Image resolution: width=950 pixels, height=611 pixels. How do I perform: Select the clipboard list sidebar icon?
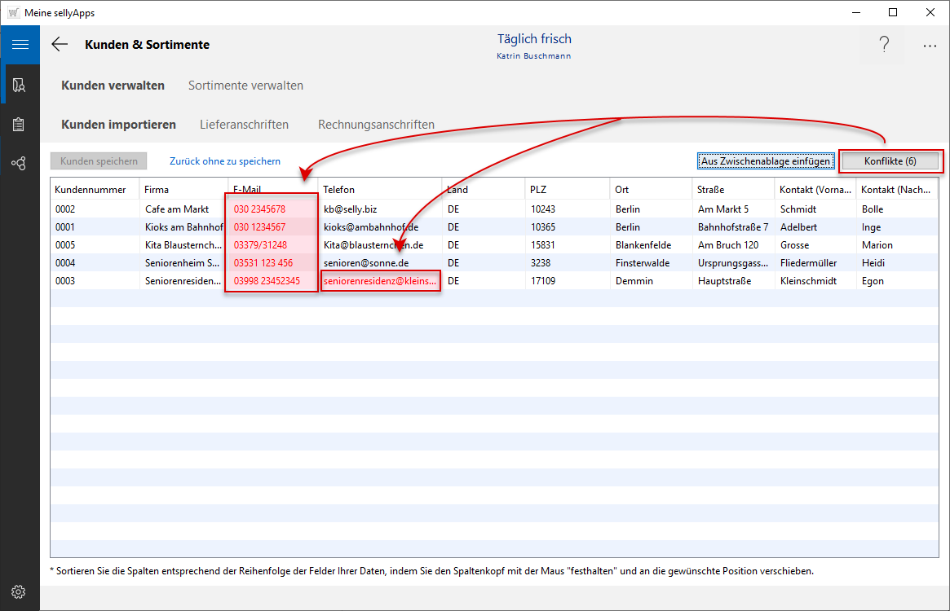tap(20, 125)
